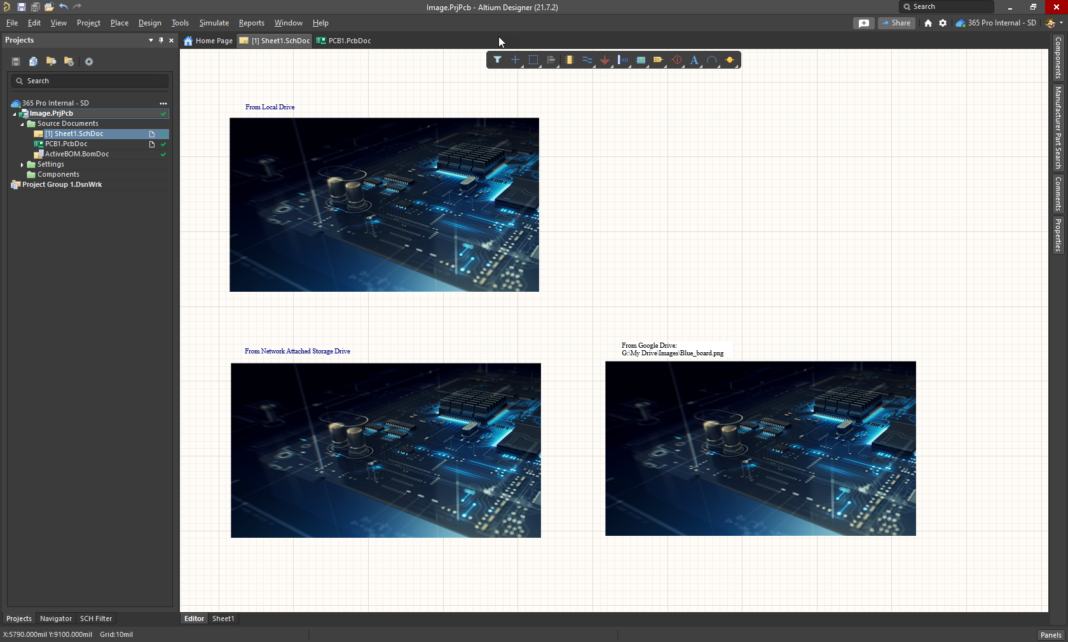Click the Panels button

[x=1050, y=634]
